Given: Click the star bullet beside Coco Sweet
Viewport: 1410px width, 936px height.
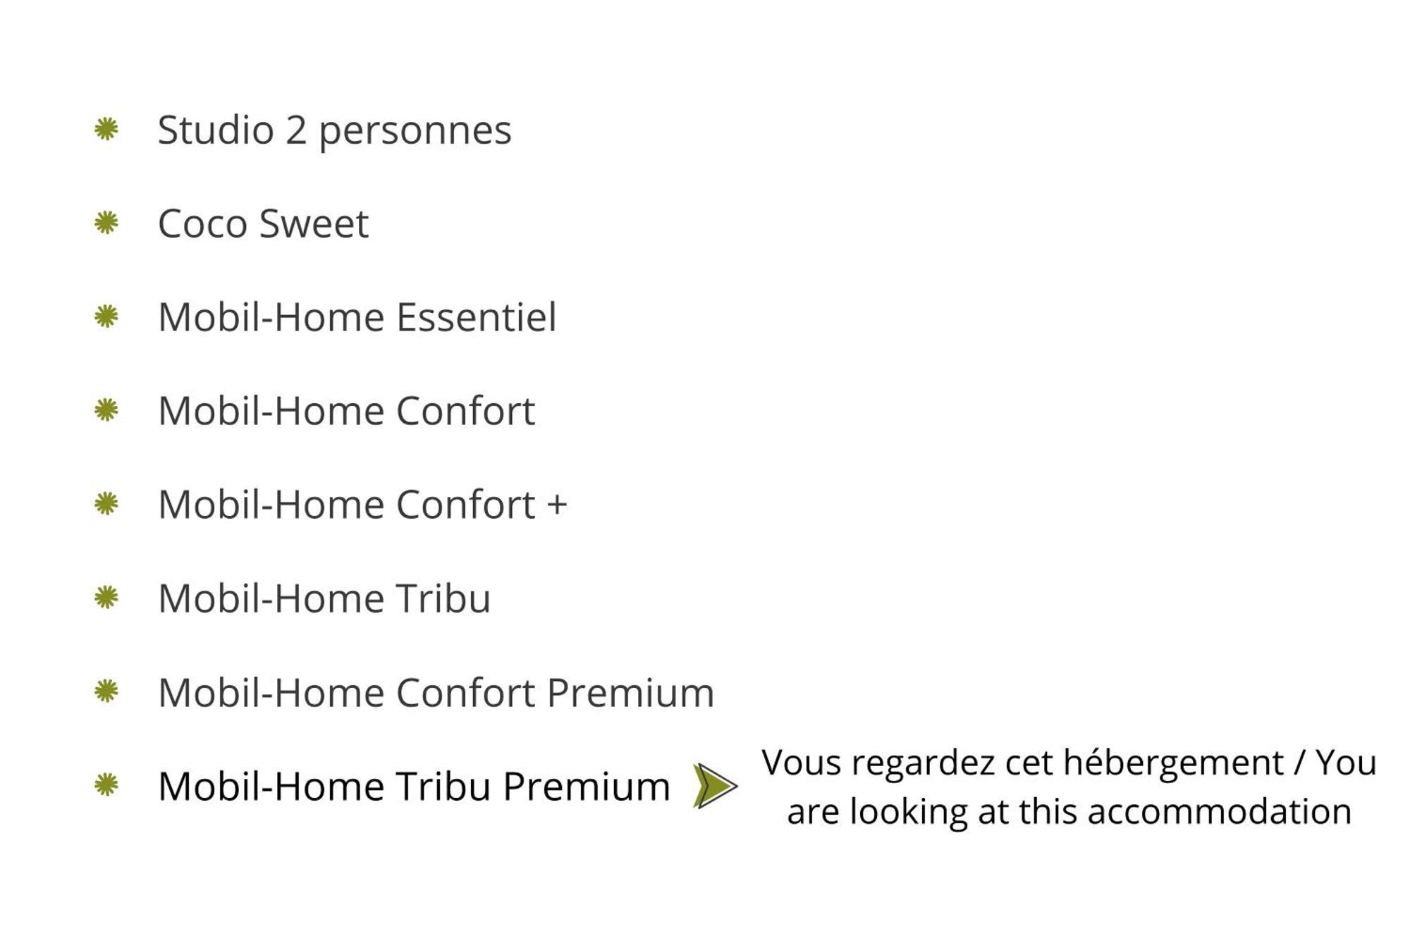Looking at the screenshot, I should pos(106,223).
